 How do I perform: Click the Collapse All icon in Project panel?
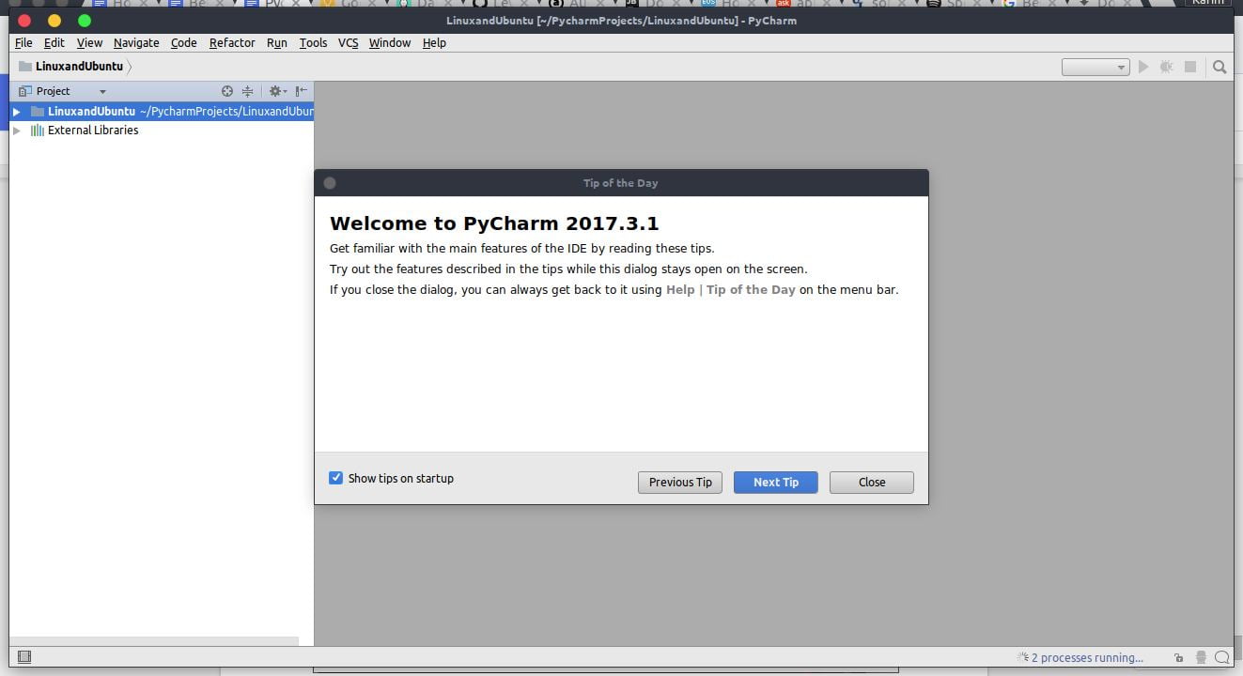coord(247,91)
